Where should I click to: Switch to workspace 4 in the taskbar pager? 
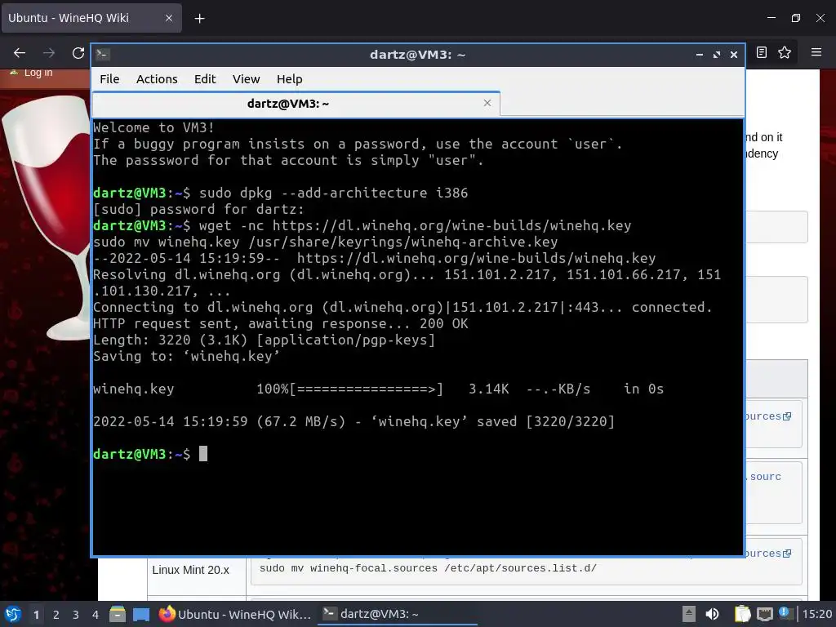point(96,615)
